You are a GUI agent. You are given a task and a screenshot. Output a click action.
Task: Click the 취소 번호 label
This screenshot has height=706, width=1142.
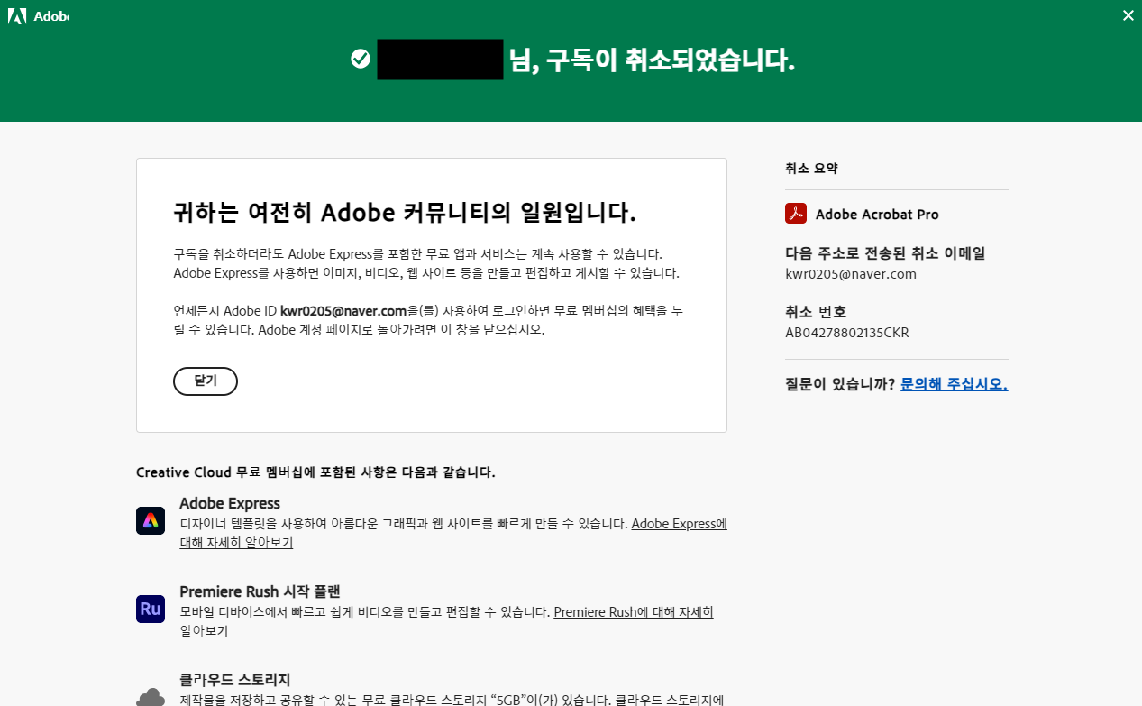816,312
